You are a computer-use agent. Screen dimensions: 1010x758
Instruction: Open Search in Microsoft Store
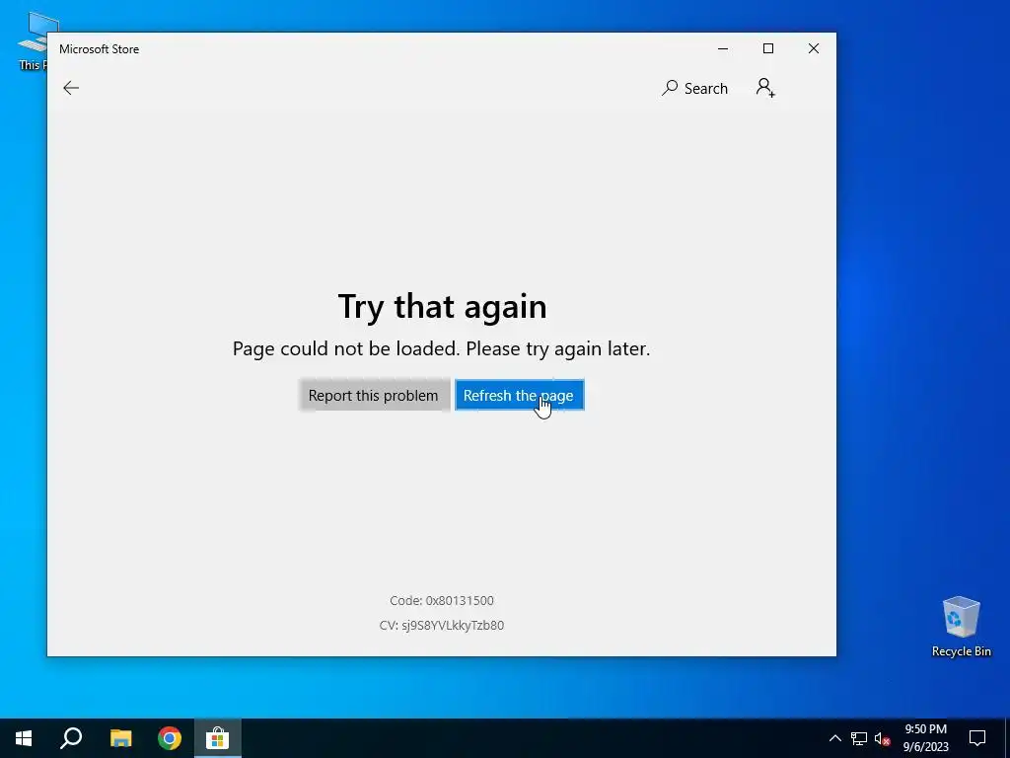pyautogui.click(x=694, y=88)
